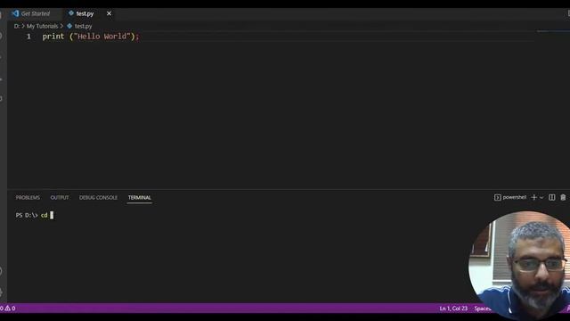Click the VS Code icon on Get Started tab
Screen dimensions: 570x321
click(x=15, y=13)
